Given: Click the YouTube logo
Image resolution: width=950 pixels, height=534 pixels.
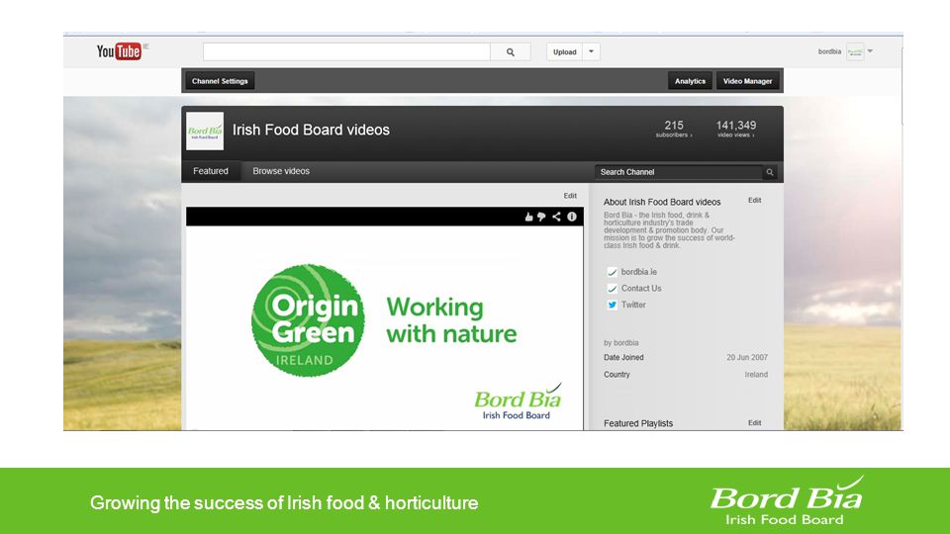Looking at the screenshot, I should pos(120,51).
